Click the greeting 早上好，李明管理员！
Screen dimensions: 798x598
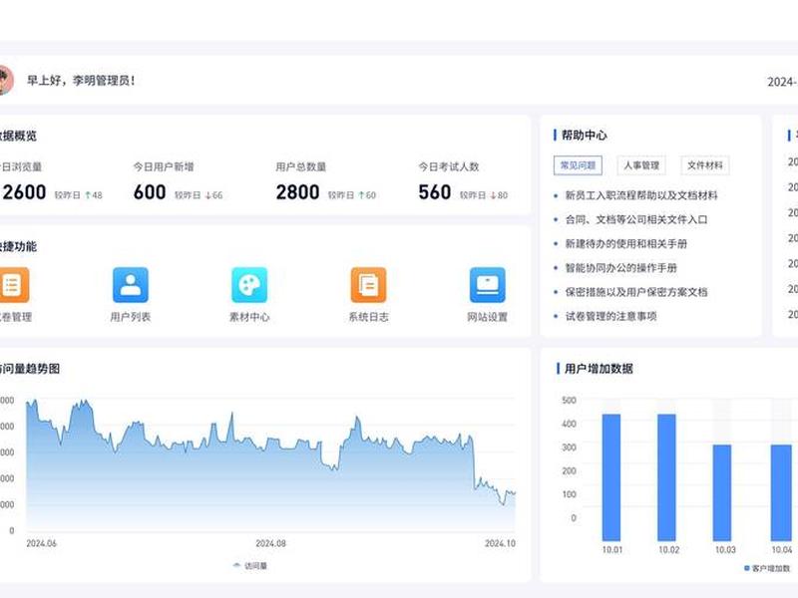click(x=81, y=81)
